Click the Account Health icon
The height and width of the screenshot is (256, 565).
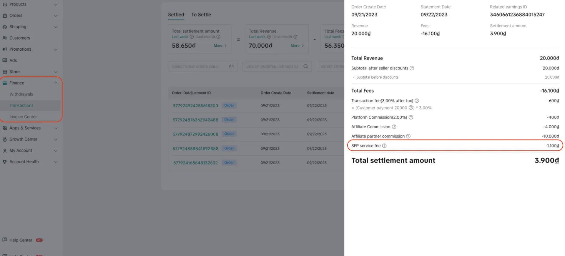tap(5, 162)
